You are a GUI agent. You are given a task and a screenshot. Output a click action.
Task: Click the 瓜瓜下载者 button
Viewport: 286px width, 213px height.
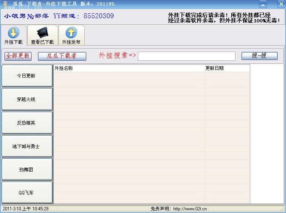pyautogui.click(x=62, y=56)
